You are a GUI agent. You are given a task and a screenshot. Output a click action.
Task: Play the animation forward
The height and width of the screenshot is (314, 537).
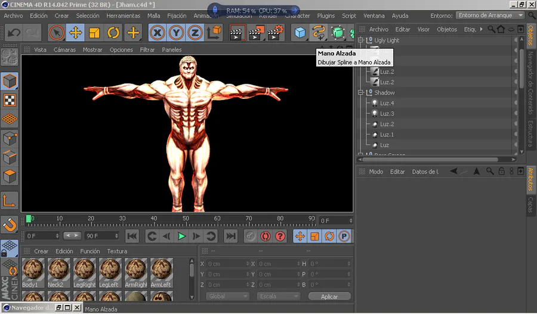pos(181,237)
